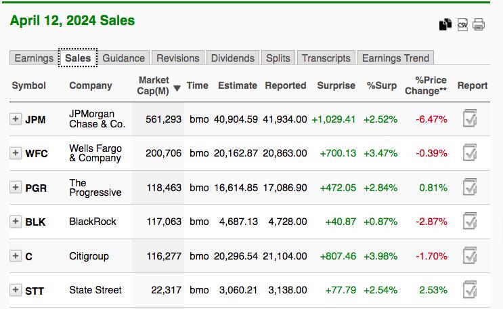View the PGR report icon

(470, 188)
